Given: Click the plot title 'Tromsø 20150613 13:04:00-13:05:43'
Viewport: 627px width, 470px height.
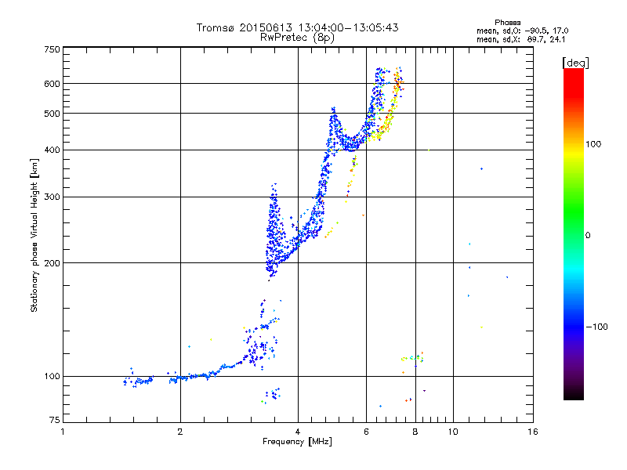Looking at the screenshot, I should [297, 27].
